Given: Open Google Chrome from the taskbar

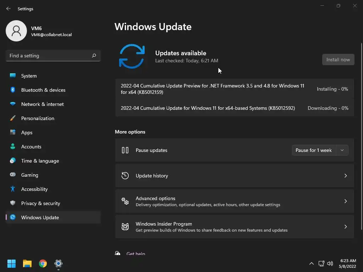Looking at the screenshot, I should [x=43, y=263].
